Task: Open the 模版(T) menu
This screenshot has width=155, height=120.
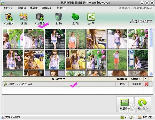Action: coord(34,8)
